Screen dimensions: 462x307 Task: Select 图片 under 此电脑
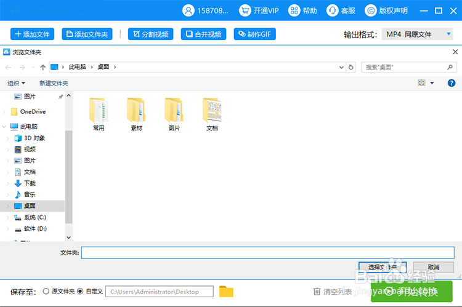click(x=30, y=161)
